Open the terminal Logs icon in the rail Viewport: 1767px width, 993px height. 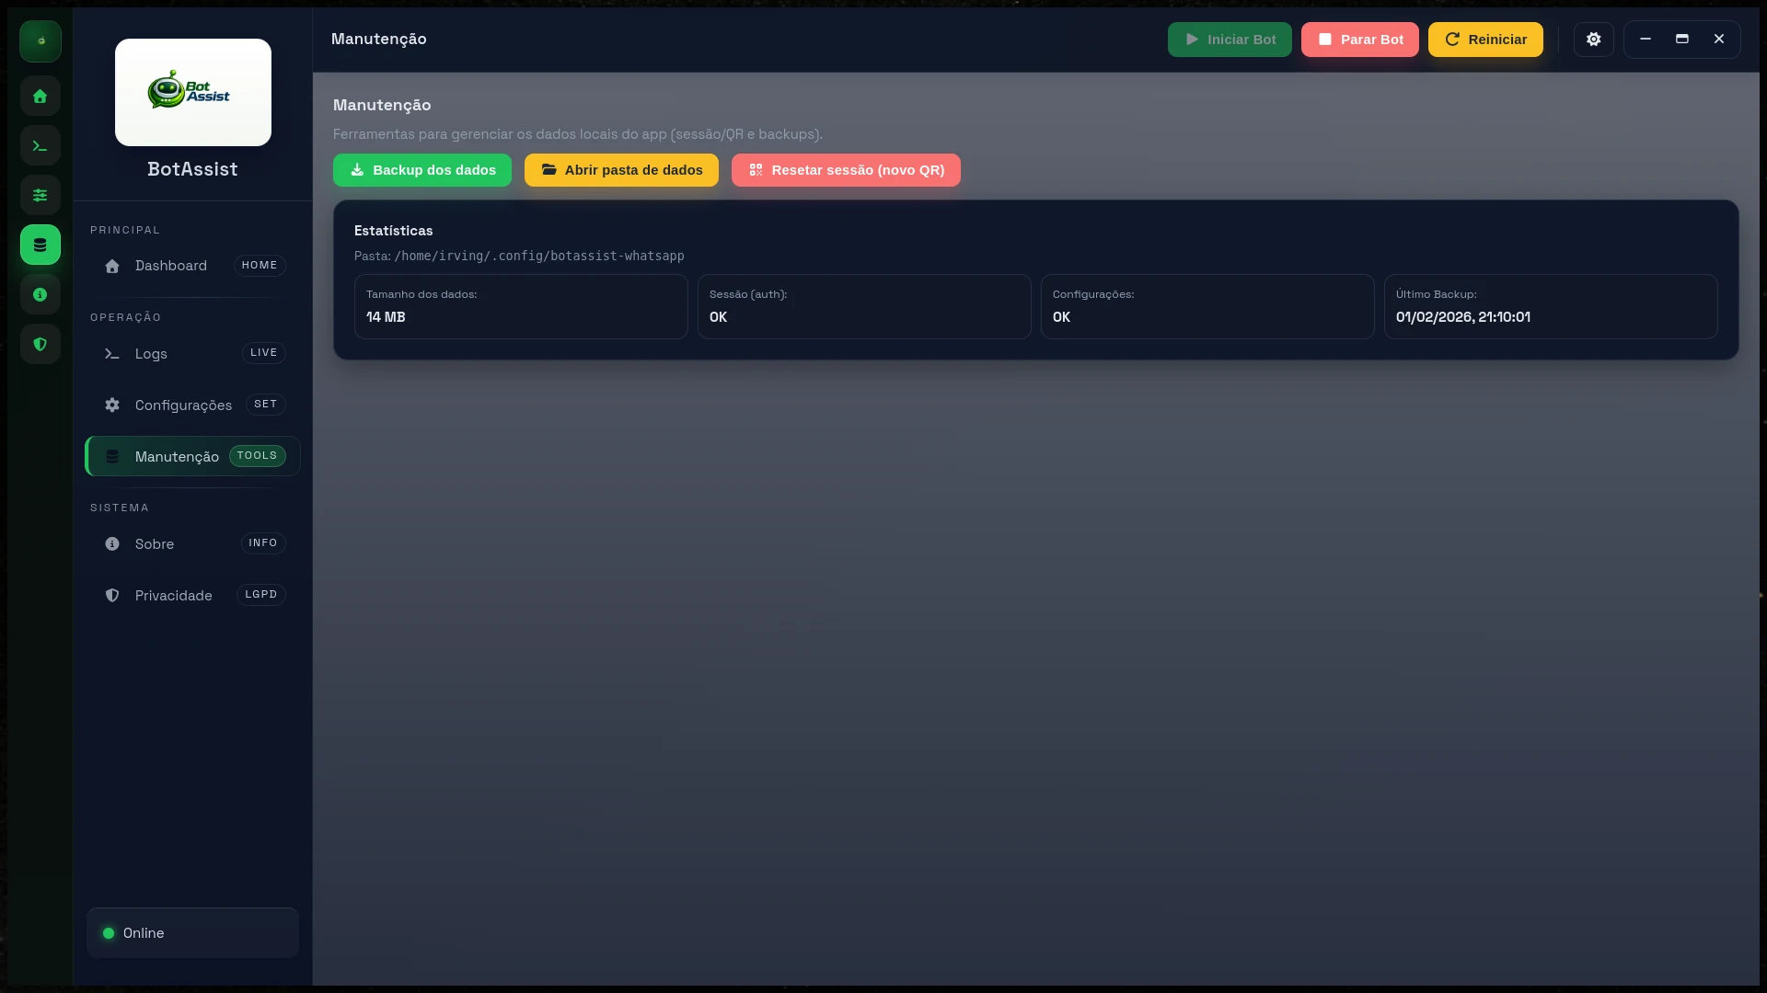coord(40,145)
